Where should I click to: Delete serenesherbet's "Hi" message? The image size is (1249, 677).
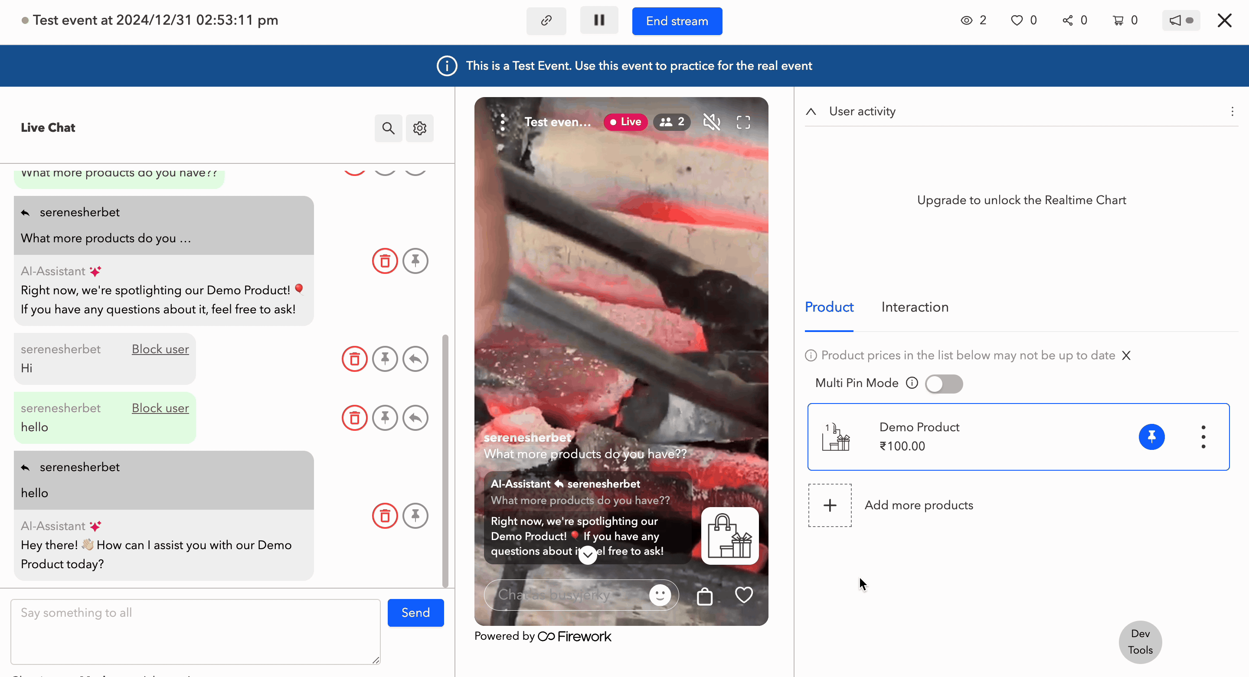[x=354, y=359]
